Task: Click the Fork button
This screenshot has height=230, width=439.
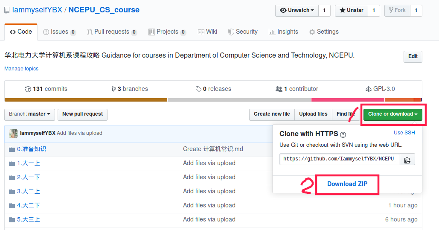Action: (397, 10)
